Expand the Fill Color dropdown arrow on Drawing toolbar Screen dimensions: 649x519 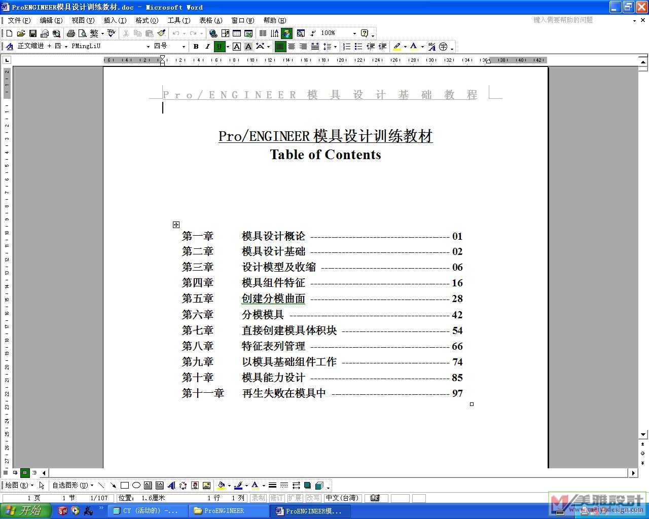229,485
